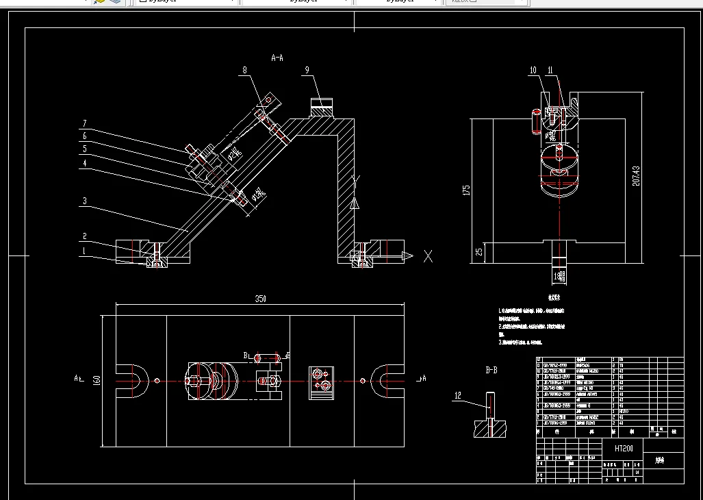Select part callout number 11
The width and height of the screenshot is (703, 500).
point(550,70)
